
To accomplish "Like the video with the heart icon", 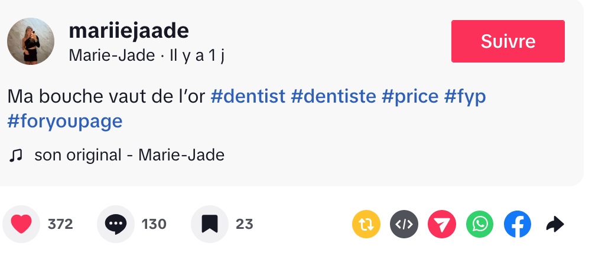I will pyautogui.click(x=21, y=224).
